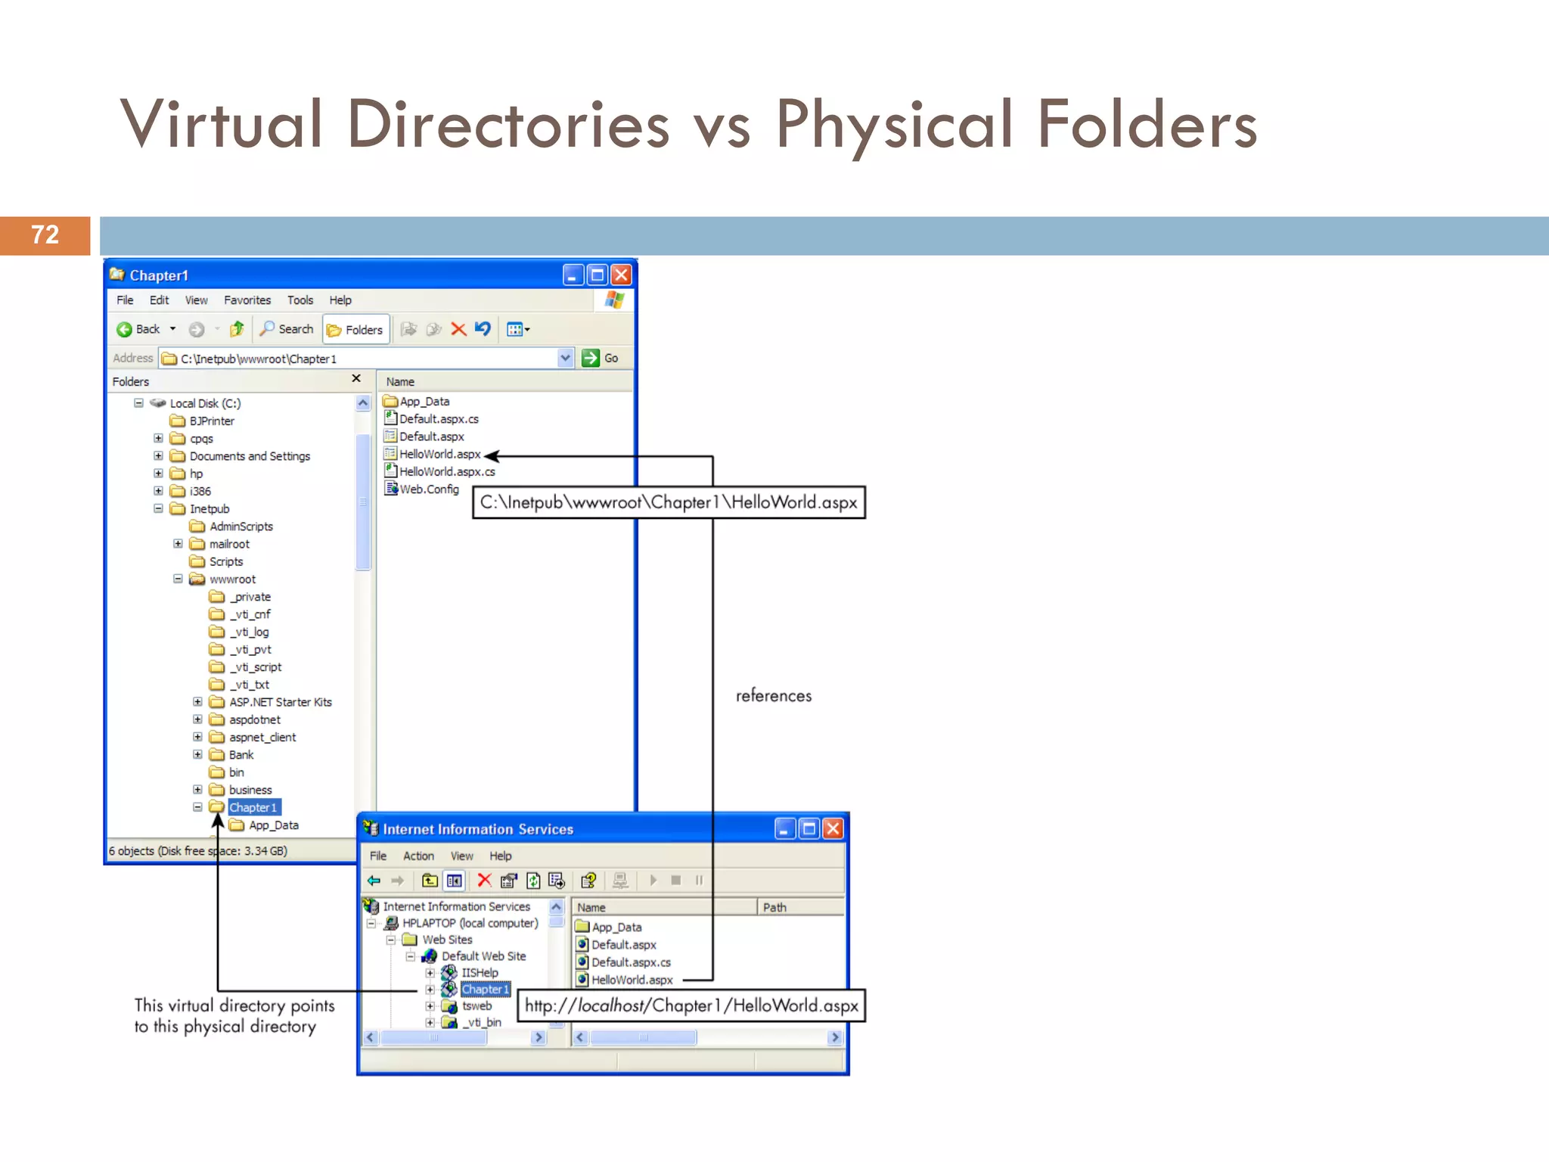Open the File menu in Chapter1 window

[x=125, y=300]
